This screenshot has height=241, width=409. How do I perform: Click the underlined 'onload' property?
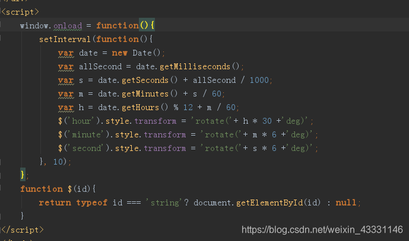[68, 25]
